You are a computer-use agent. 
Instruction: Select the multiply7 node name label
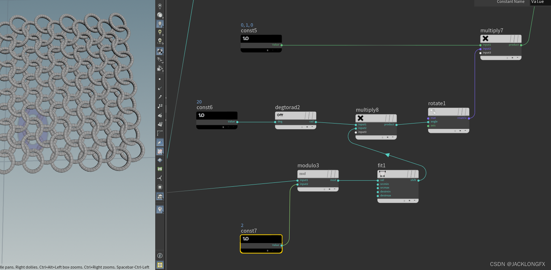coord(492,31)
